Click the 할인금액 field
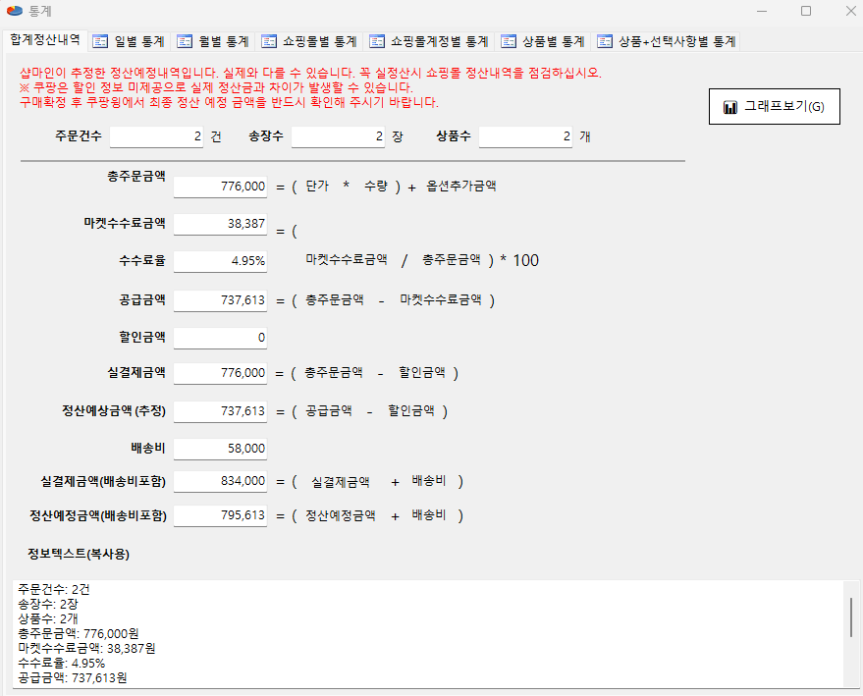This screenshot has width=863, height=696. click(220, 338)
